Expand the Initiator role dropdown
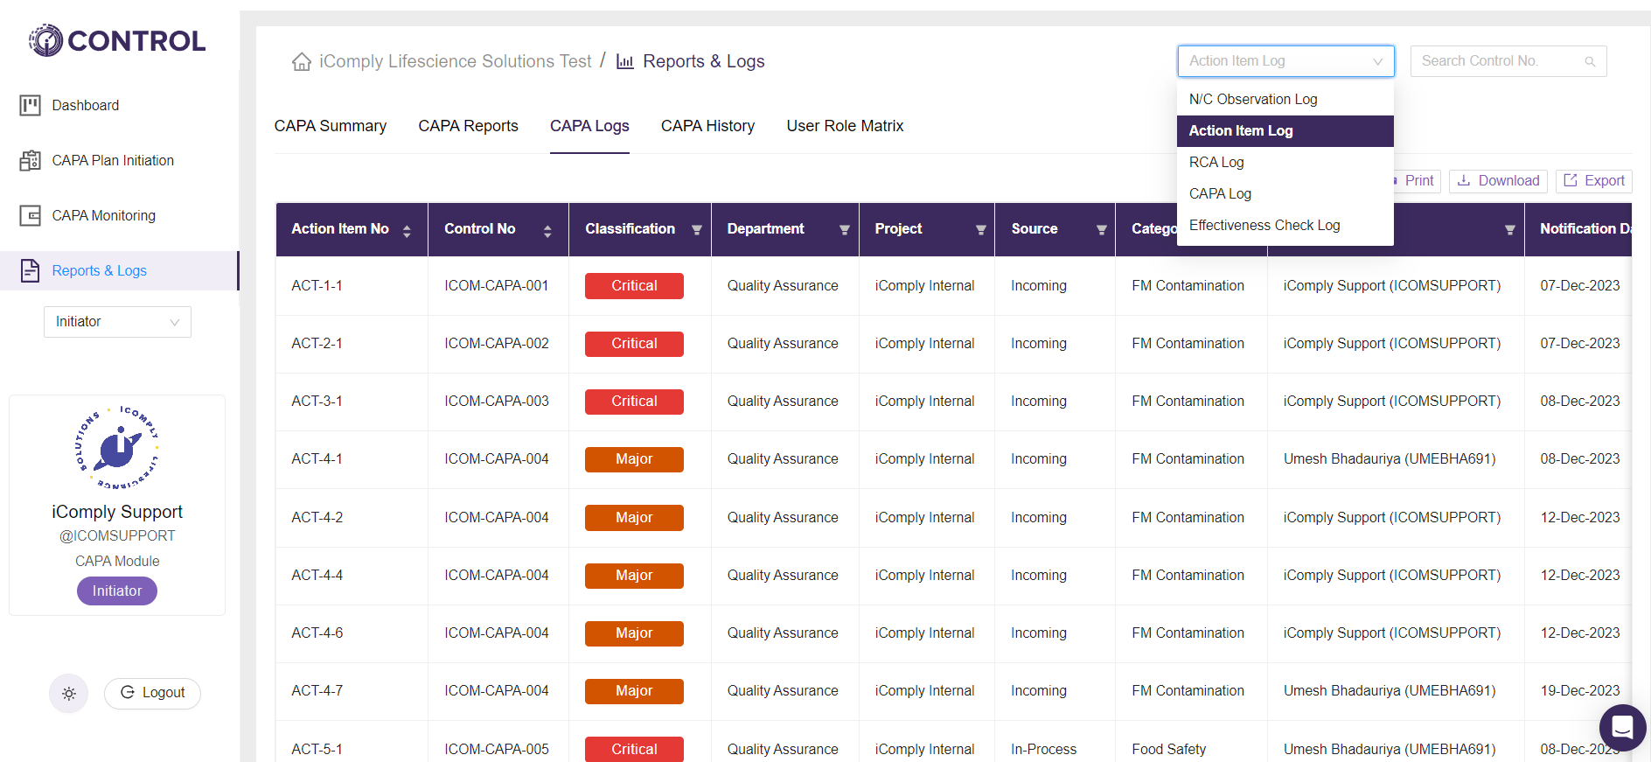Screen dimensions: 1651x762 117,322
